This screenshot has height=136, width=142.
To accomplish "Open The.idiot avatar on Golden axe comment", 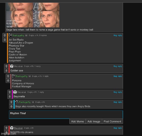I will pyautogui.click(x=12, y=66).
